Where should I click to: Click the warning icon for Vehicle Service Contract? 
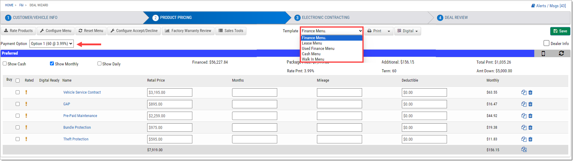pyautogui.click(x=26, y=92)
